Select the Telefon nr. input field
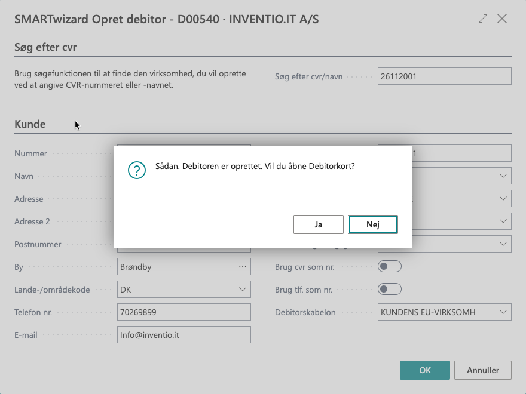This screenshot has width=526, height=394. tap(184, 312)
